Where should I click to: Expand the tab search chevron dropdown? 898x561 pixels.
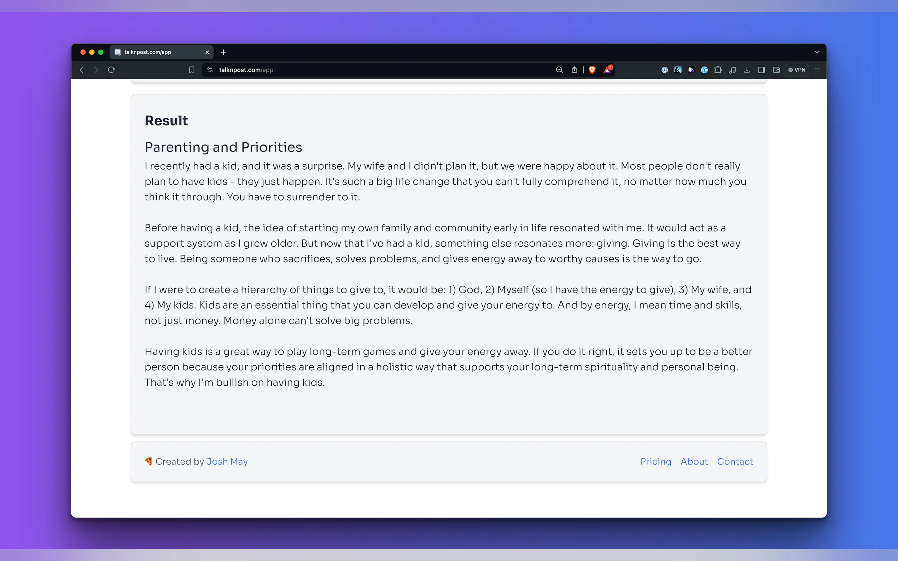pos(817,52)
